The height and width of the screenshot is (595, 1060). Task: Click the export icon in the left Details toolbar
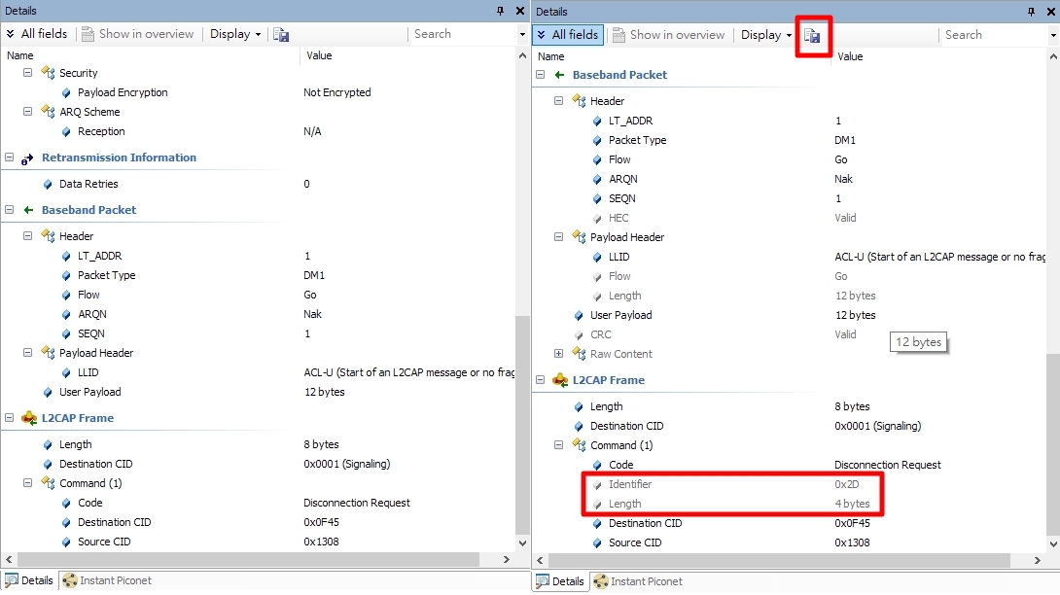(281, 34)
